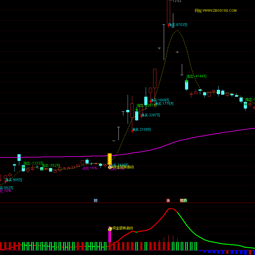Click the green arrow under 流出:-4144万
255x255 pixels.
[x=187, y=81]
